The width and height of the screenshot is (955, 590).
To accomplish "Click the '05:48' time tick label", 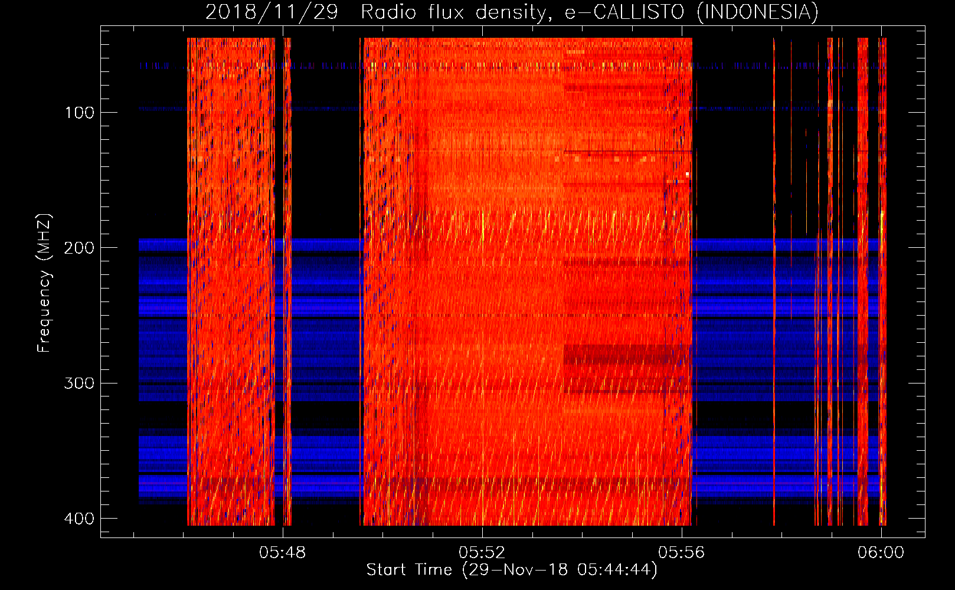I will click(283, 552).
